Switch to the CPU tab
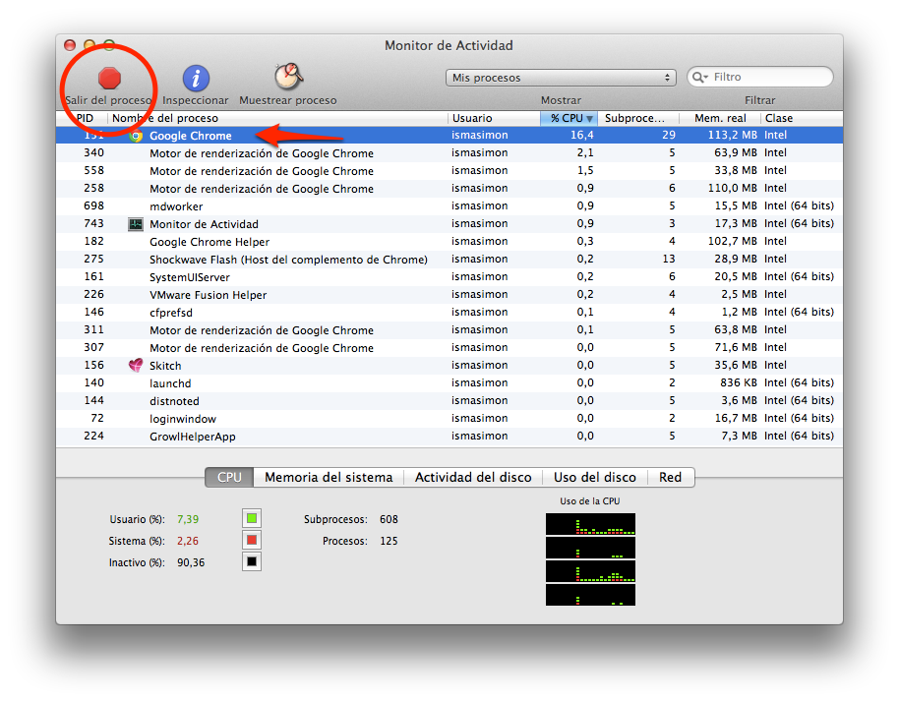Screen dimensions: 899x702 [229, 478]
